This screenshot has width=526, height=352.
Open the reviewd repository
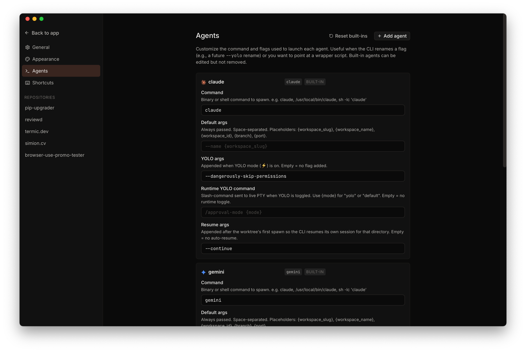coord(34,120)
